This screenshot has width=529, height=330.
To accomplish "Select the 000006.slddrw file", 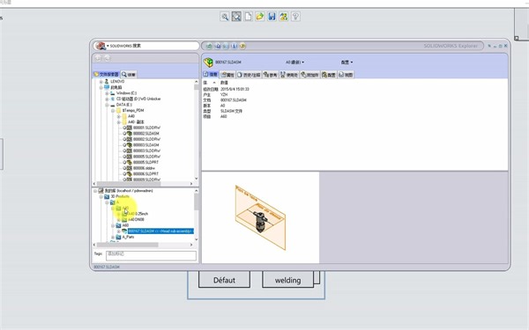I will point(139,168).
